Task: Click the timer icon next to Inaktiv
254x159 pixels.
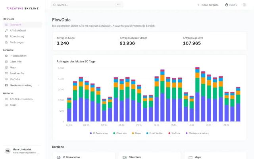Action: click(227, 5)
